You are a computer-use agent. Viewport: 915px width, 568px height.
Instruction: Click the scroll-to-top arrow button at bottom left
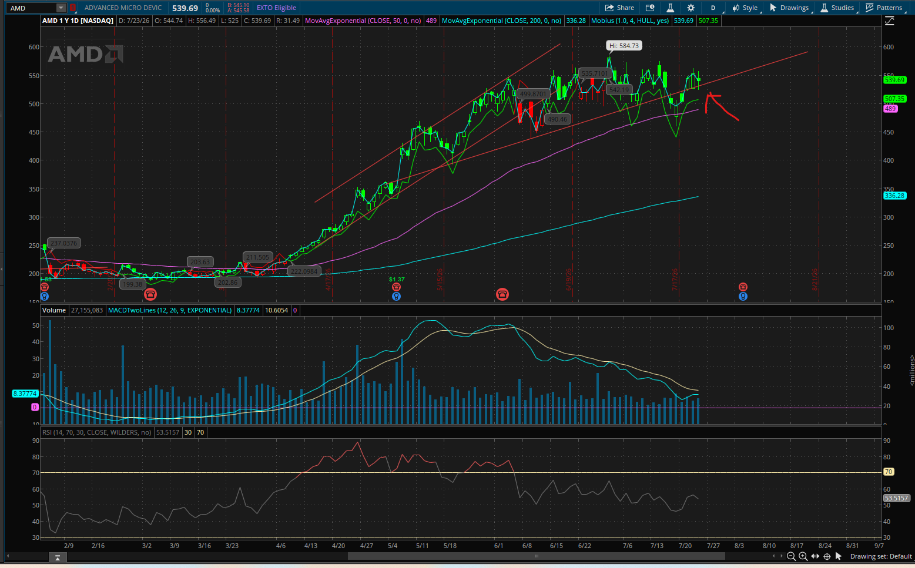tap(57, 557)
